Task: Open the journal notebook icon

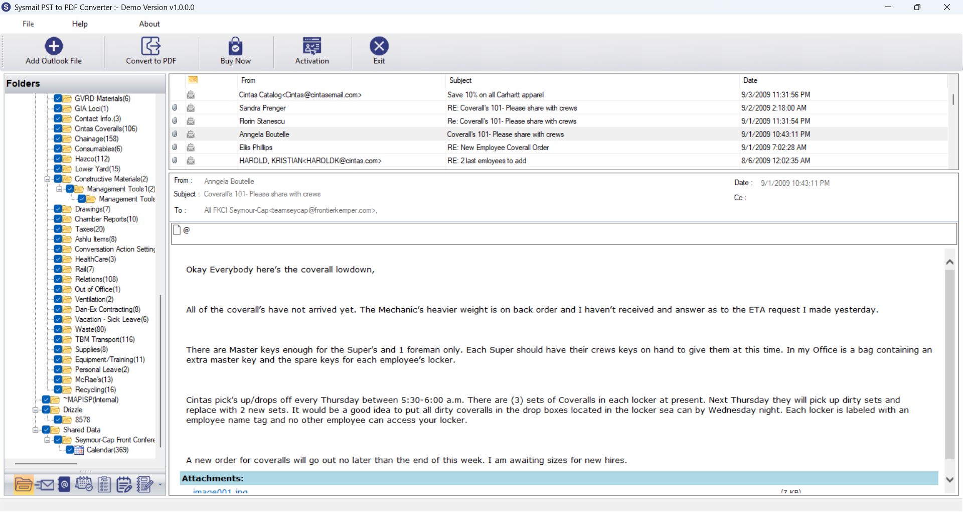Action: 145,484
